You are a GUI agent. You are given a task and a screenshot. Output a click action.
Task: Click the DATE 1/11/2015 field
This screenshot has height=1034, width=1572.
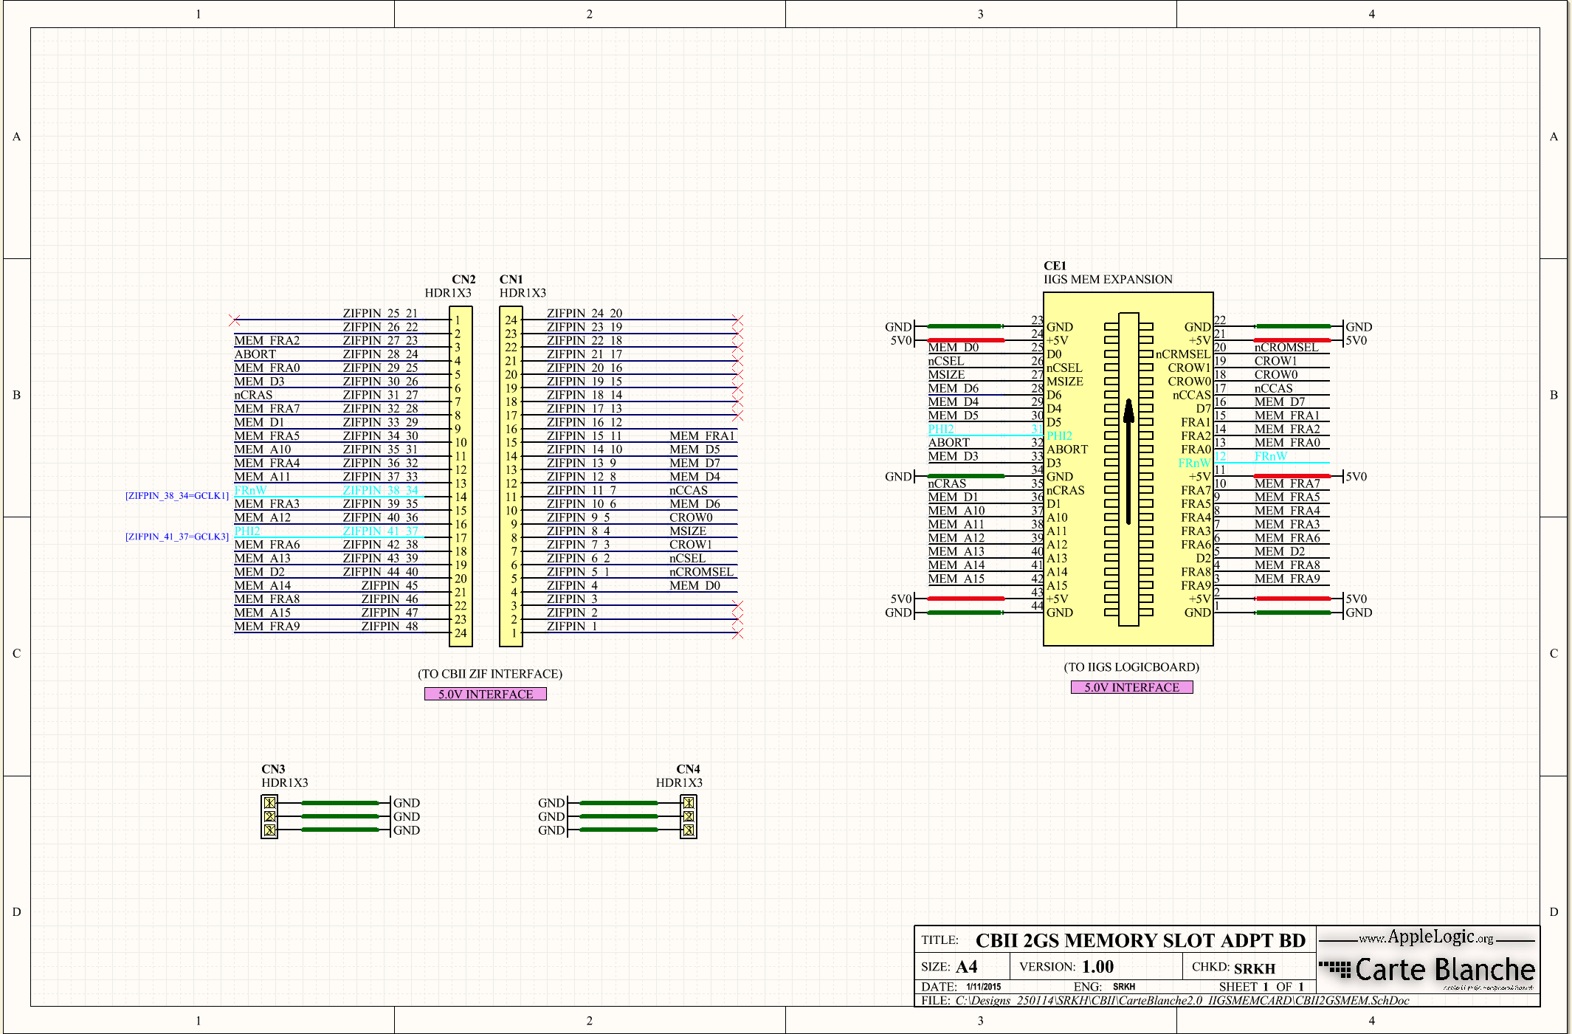961,987
